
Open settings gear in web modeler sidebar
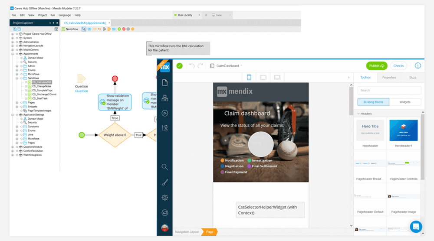[x=164, y=197]
